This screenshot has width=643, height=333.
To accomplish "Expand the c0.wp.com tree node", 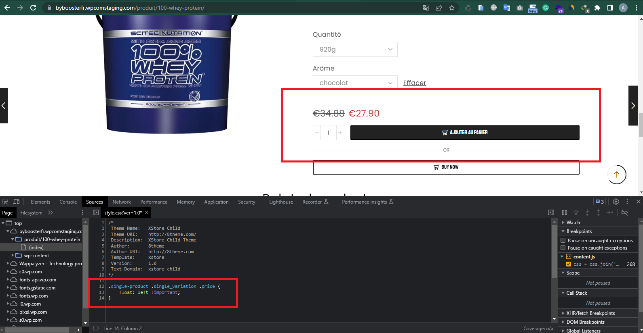I will pyautogui.click(x=8, y=271).
